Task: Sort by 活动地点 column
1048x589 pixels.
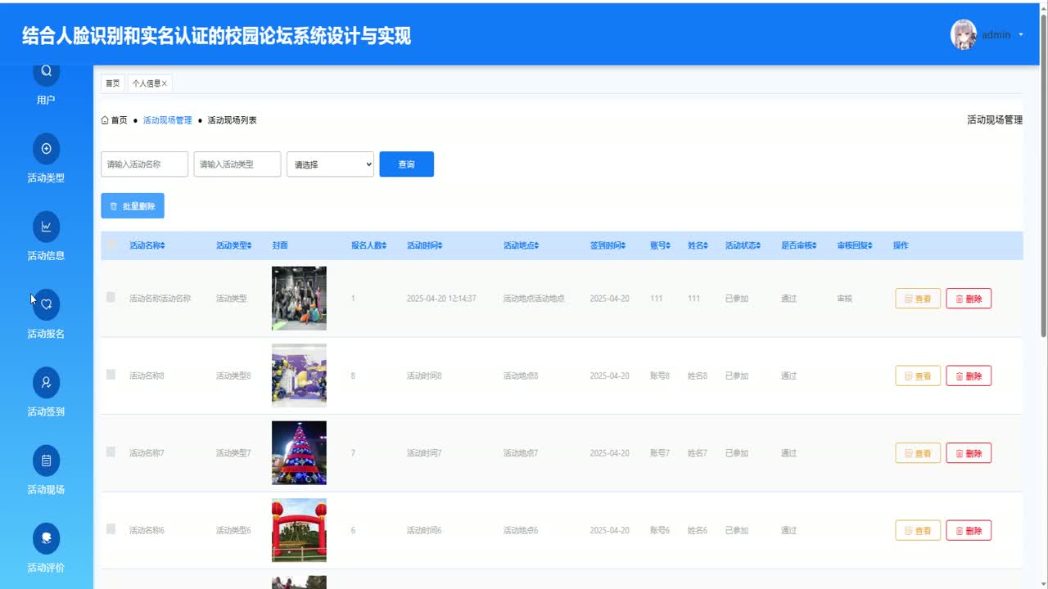Action: [522, 245]
